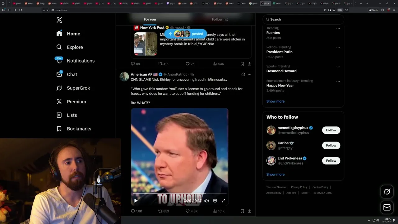Open video settings gear
Image resolution: width=398 pixels, height=224 pixels.
click(215, 201)
